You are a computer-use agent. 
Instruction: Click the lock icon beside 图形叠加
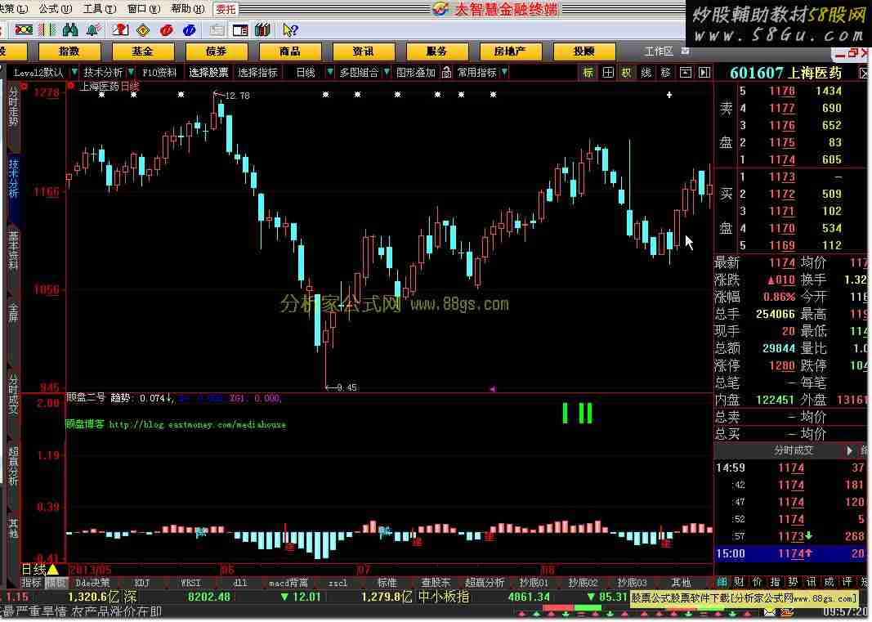point(446,72)
